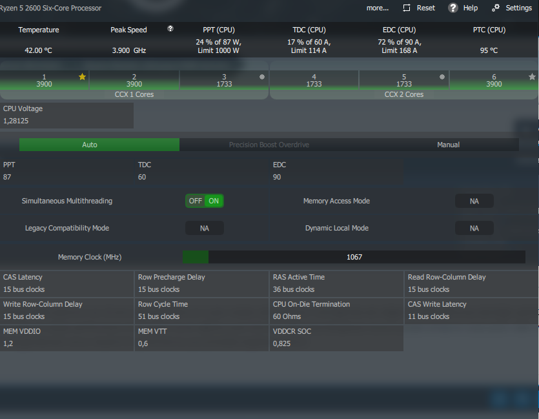Click CAS Latency 15 bus clocks

24,289
